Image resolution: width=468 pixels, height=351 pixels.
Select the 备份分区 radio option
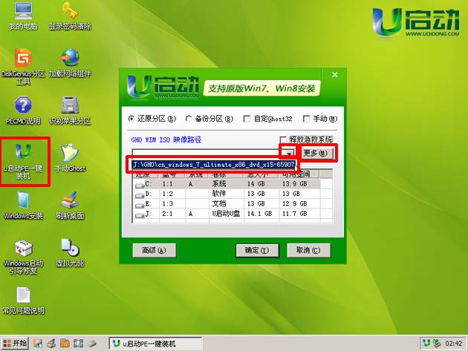pos(189,118)
